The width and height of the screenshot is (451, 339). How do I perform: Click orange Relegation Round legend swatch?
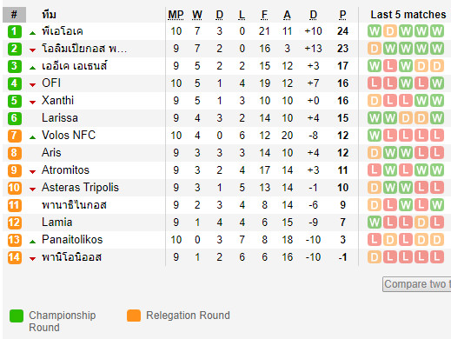134,316
